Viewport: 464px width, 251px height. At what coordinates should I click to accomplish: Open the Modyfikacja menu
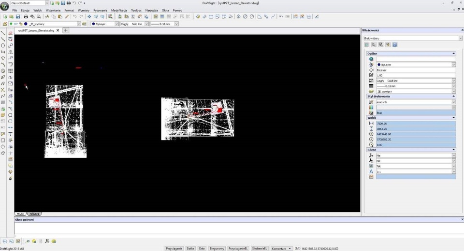tap(119, 10)
